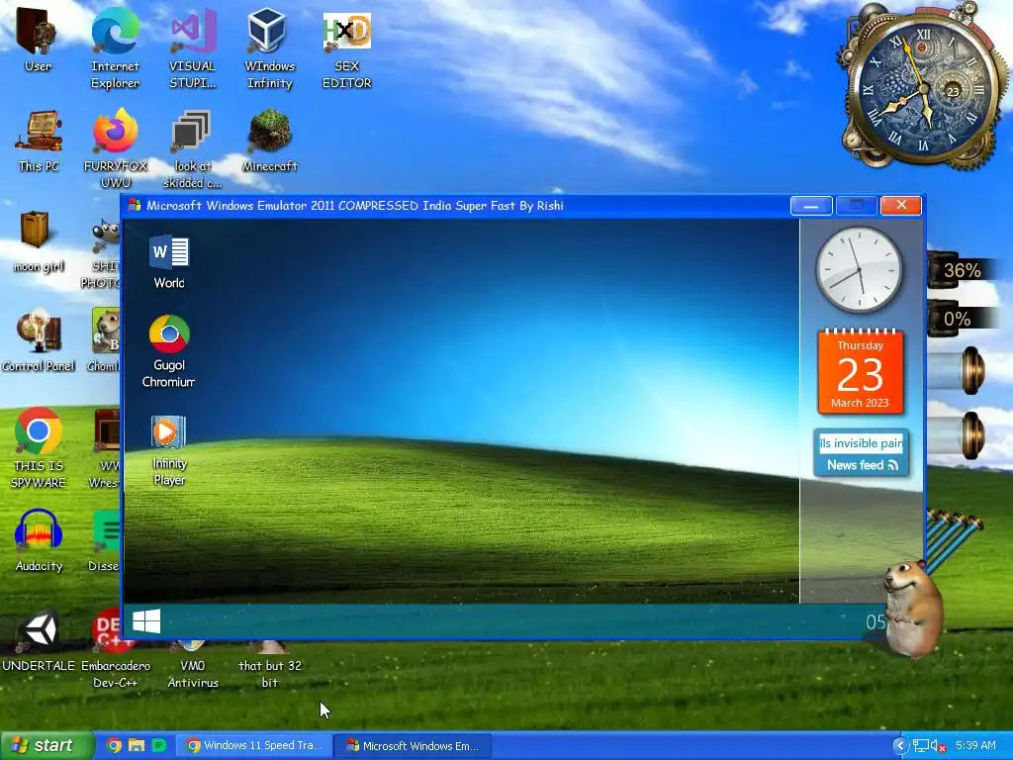Click the 36% meter gadget
The width and height of the screenshot is (1013, 760).
(962, 270)
